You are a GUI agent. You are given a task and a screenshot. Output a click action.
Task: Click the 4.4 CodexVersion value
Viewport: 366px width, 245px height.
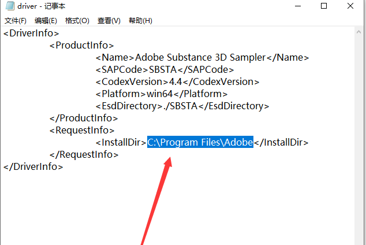click(175, 81)
